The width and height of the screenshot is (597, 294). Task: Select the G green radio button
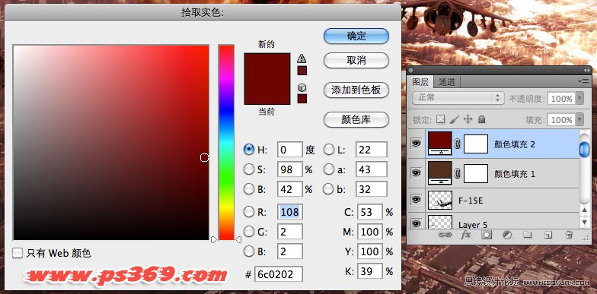249,231
